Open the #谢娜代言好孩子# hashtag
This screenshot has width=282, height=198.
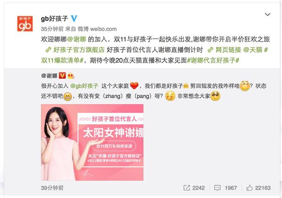213,60
